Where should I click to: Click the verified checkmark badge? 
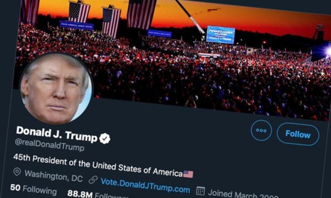[105, 139]
